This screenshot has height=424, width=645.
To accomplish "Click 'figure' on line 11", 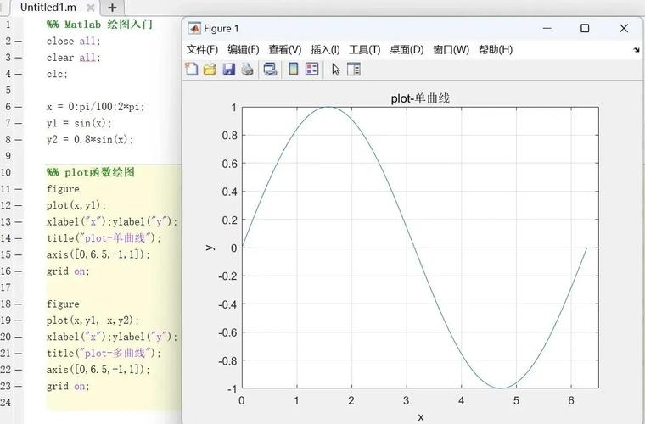I will pyautogui.click(x=63, y=189).
